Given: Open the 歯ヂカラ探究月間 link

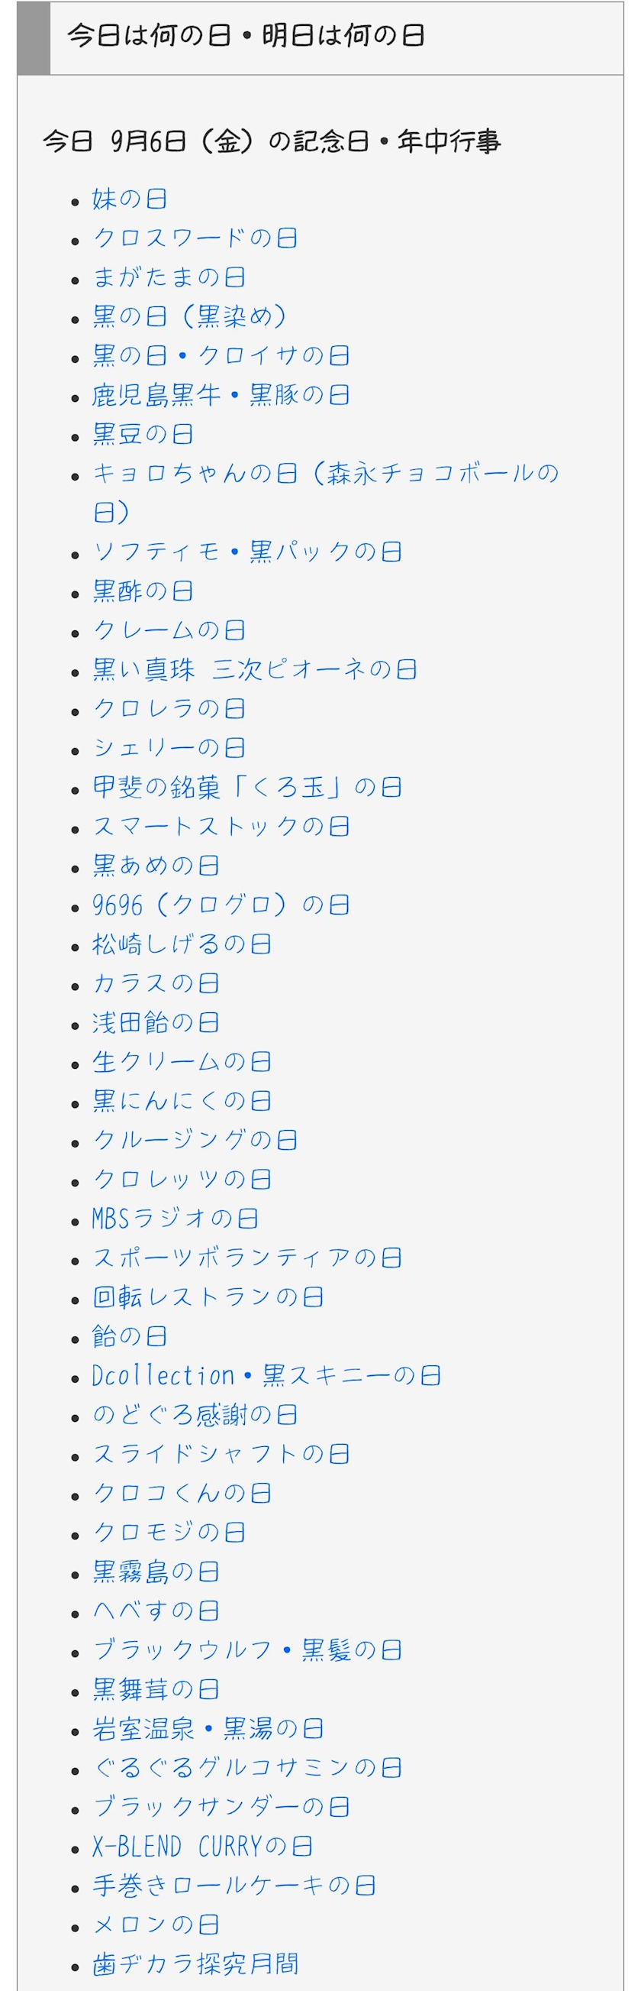Looking at the screenshot, I should coord(195,1964).
